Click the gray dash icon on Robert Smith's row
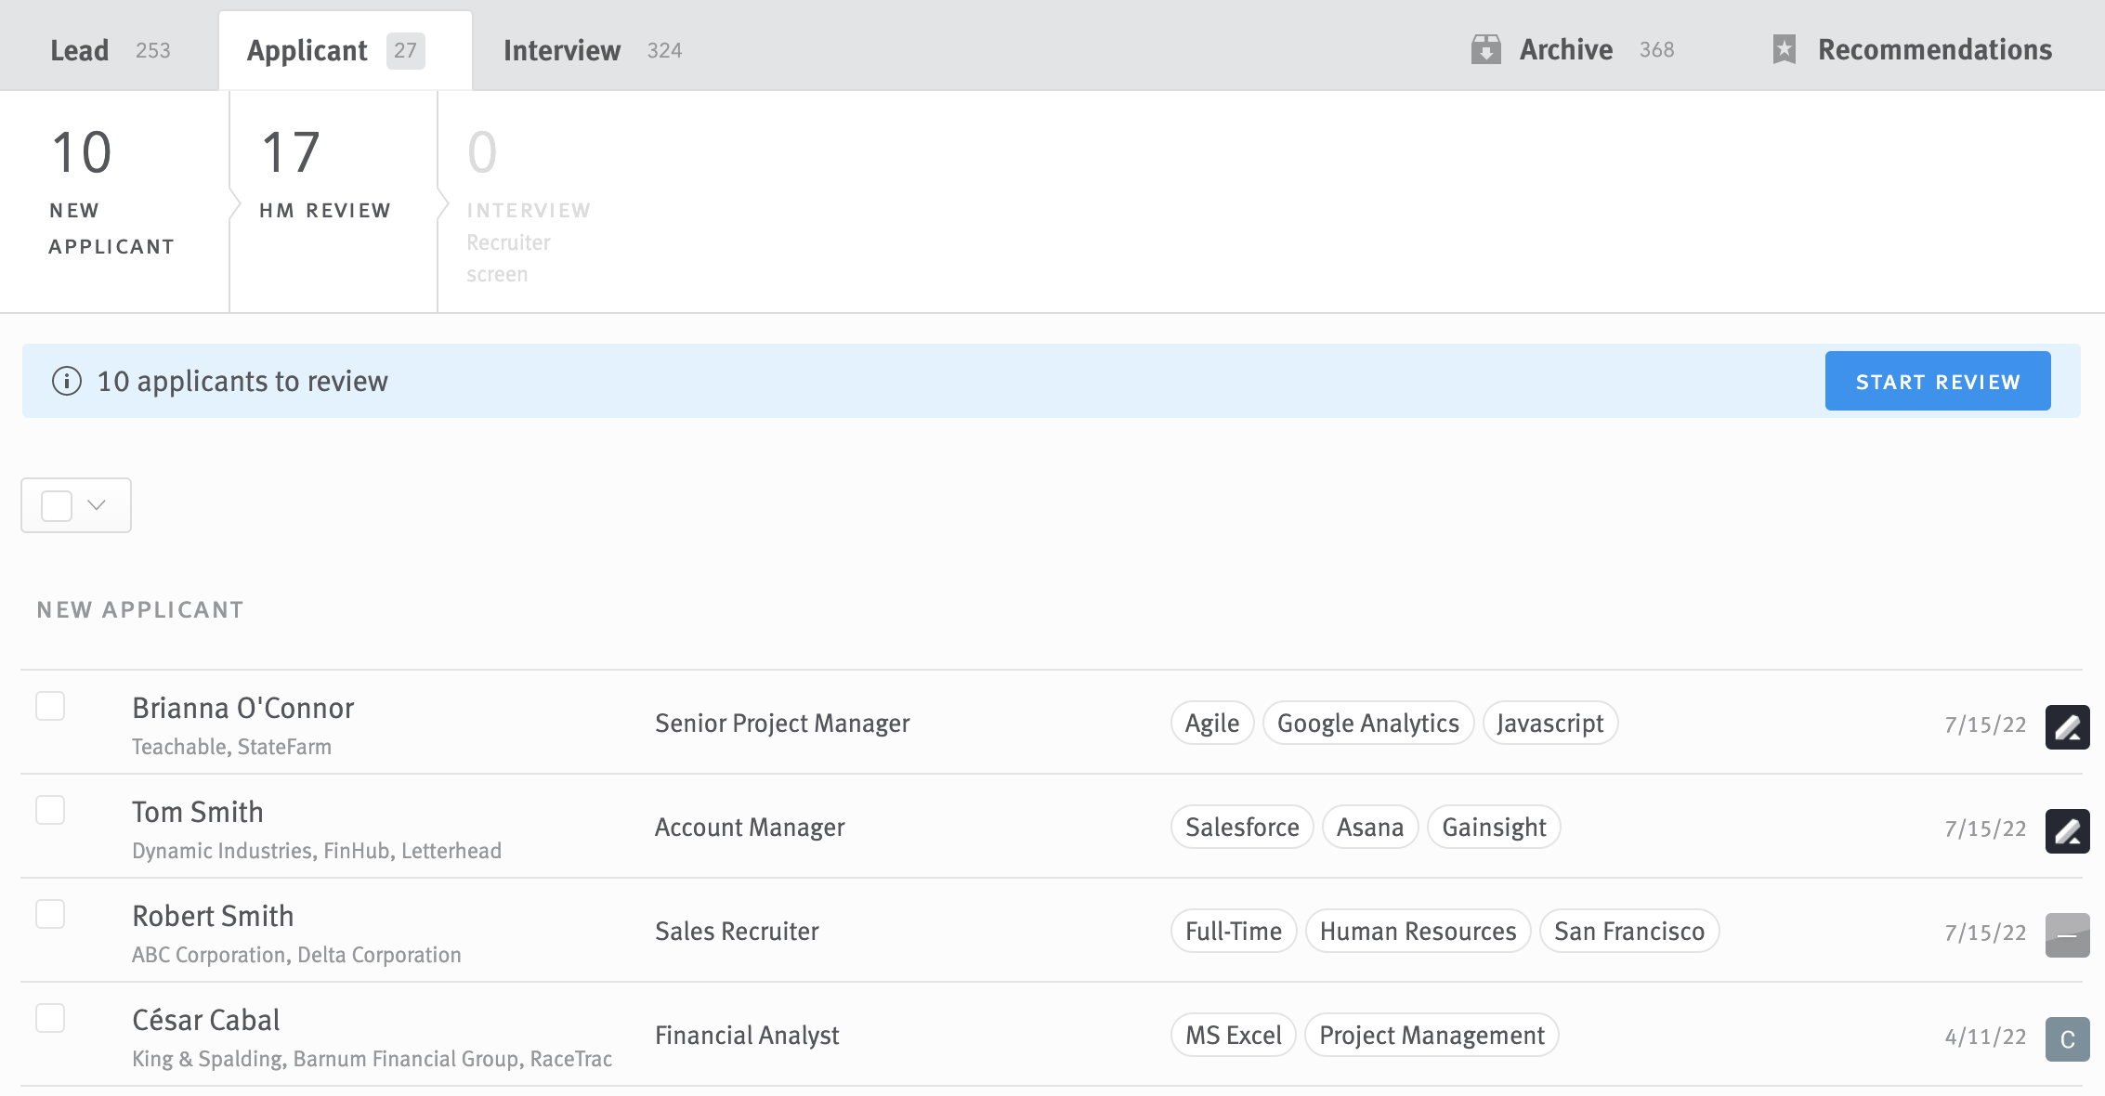The width and height of the screenshot is (2105, 1096). (x=2067, y=933)
